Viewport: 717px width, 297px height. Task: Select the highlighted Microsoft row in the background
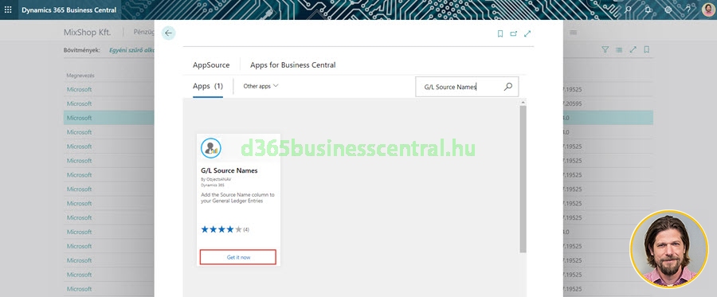coord(109,118)
